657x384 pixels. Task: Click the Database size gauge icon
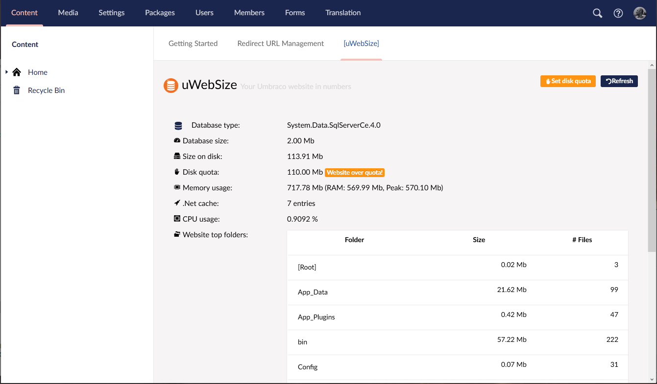pyautogui.click(x=177, y=141)
